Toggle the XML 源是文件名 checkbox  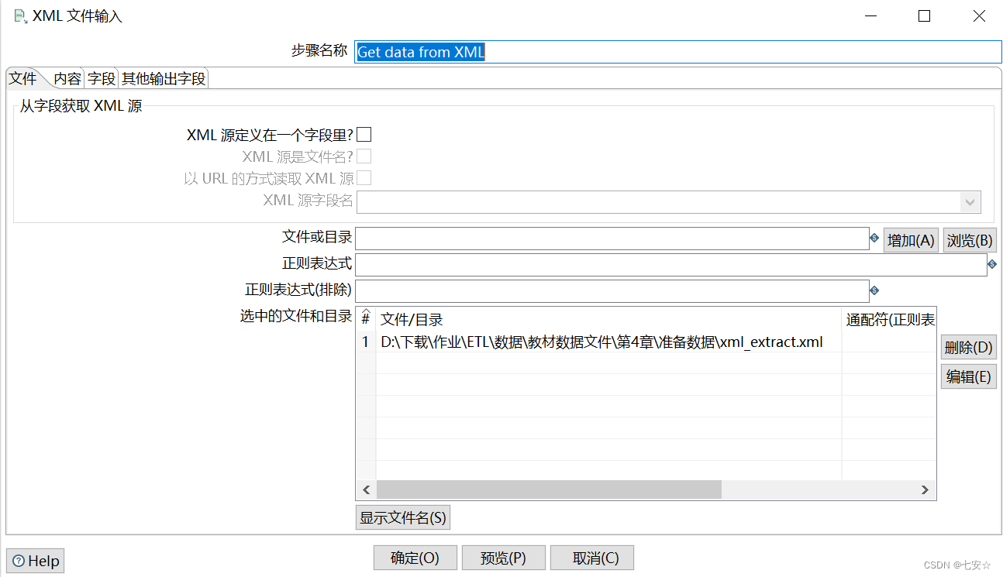coord(364,156)
